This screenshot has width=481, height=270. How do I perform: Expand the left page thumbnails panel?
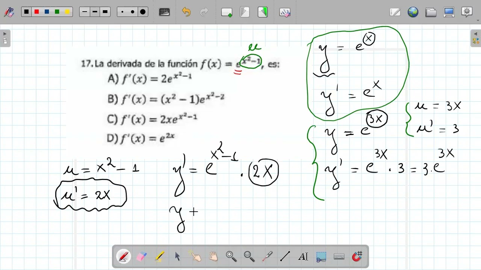pos(5,38)
